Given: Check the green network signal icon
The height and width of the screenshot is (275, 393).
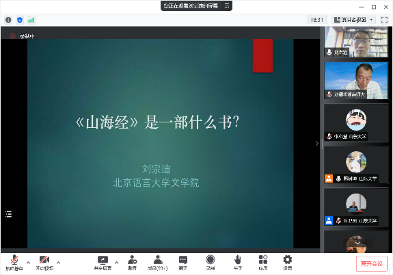Looking at the screenshot, I should (x=31, y=20).
